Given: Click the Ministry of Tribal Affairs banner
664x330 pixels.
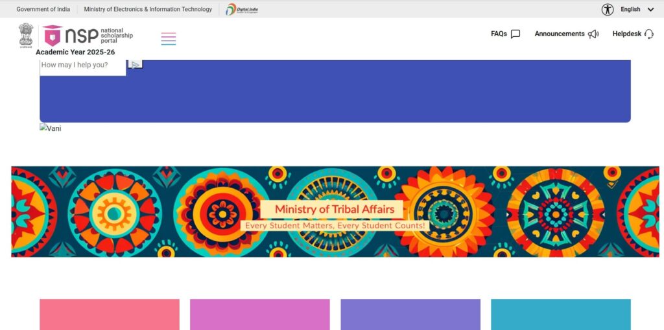Looking at the screenshot, I should tap(335, 212).
